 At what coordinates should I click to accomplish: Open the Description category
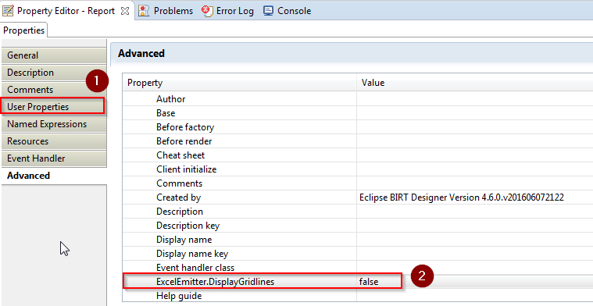(x=54, y=73)
